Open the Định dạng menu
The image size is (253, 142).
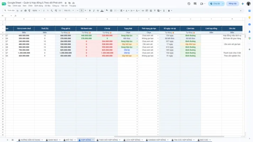click(38, 6)
